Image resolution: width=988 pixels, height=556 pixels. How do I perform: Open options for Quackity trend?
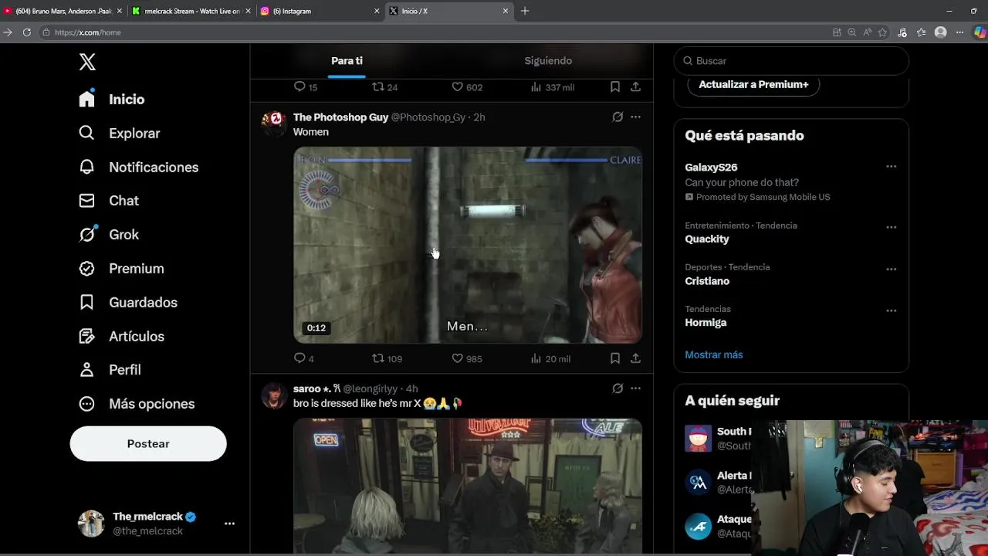point(891,228)
